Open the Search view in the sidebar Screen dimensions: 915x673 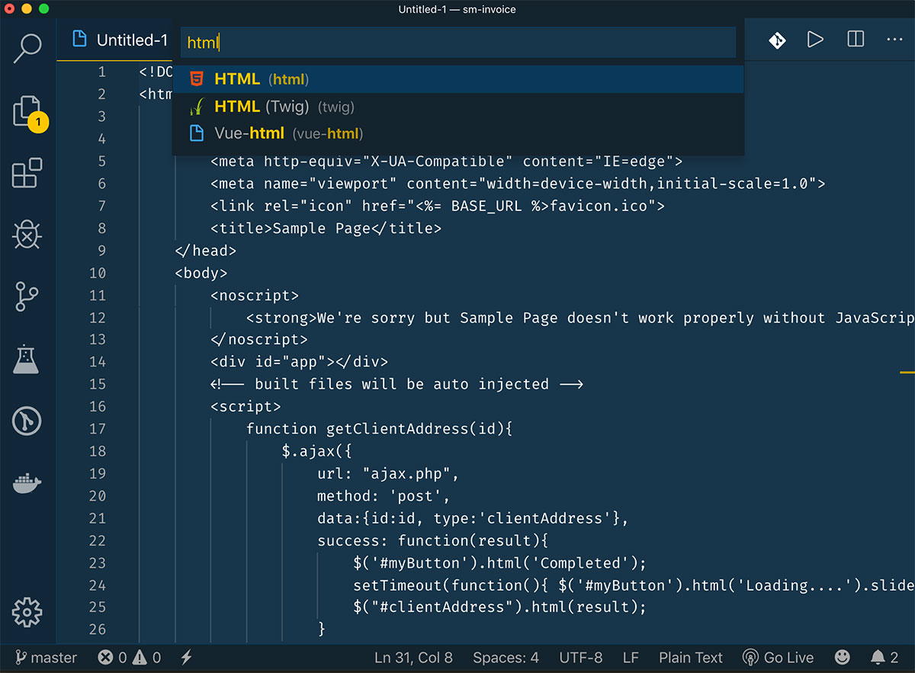coord(28,48)
